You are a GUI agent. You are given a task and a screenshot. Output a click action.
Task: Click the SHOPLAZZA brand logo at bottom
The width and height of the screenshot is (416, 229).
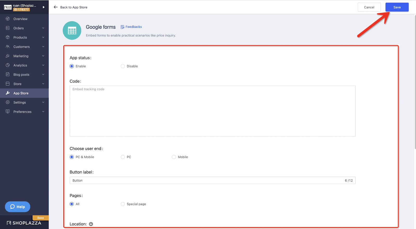[24, 223]
